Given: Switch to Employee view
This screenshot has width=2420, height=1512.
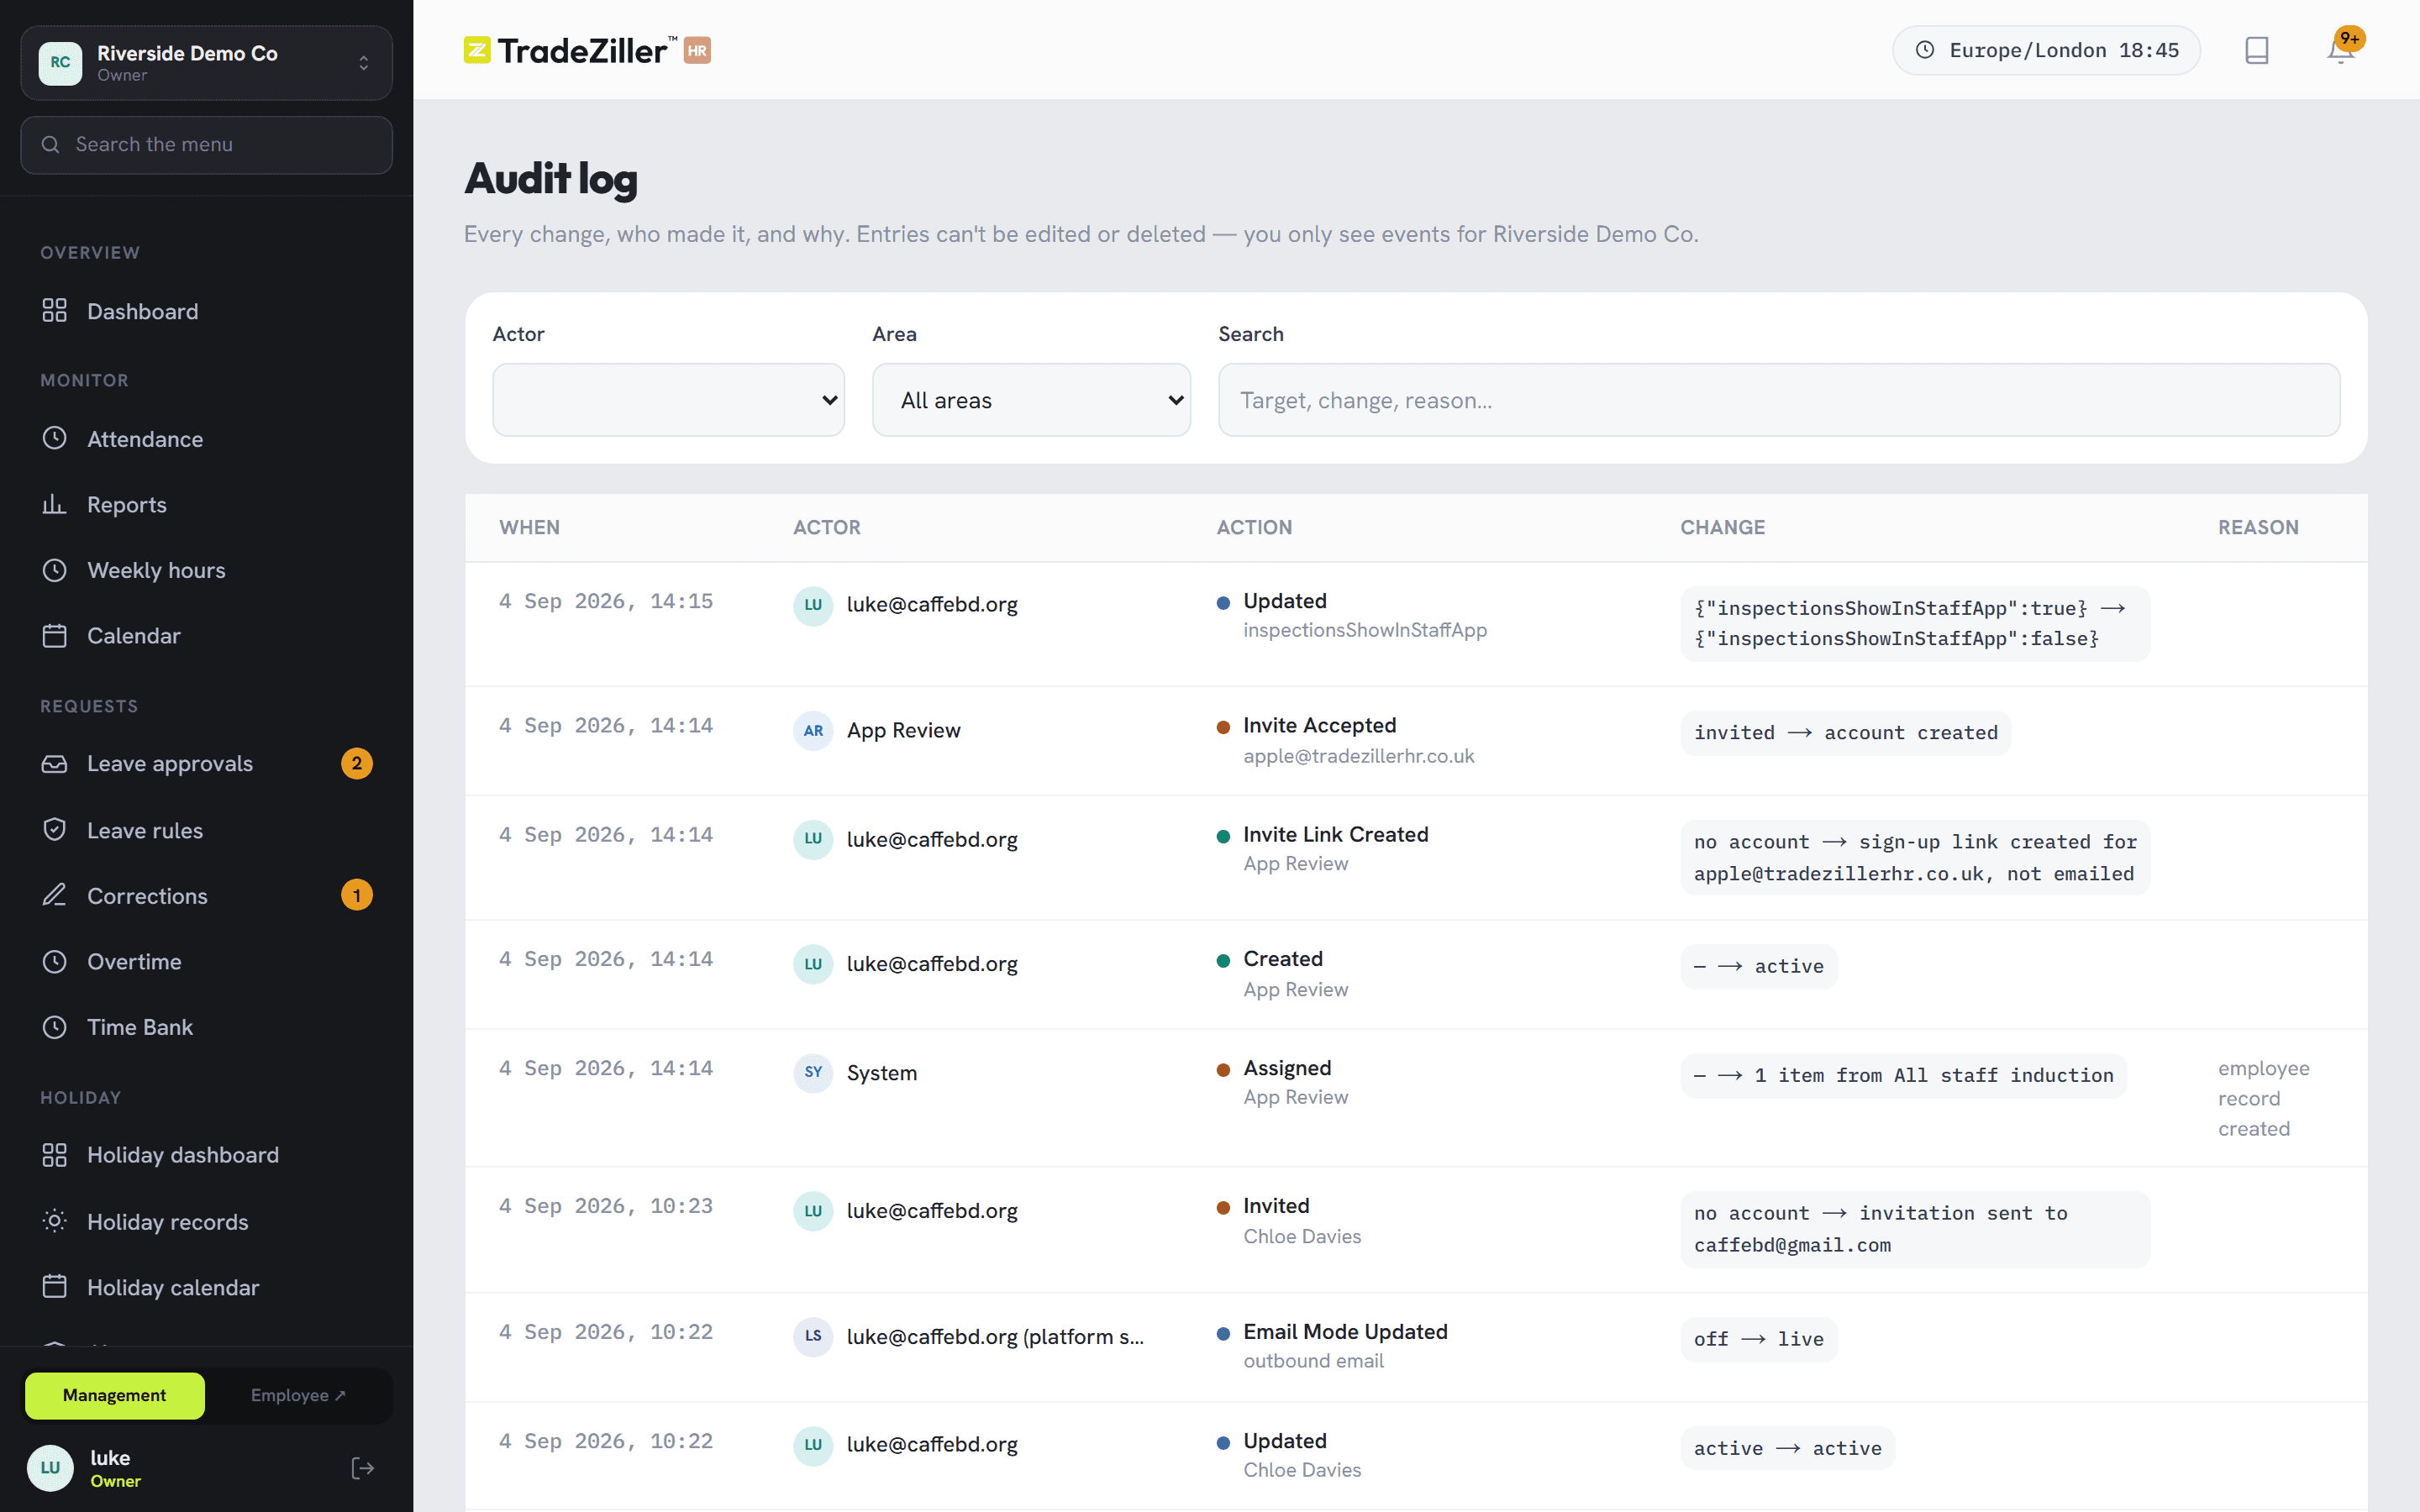Looking at the screenshot, I should pos(298,1395).
